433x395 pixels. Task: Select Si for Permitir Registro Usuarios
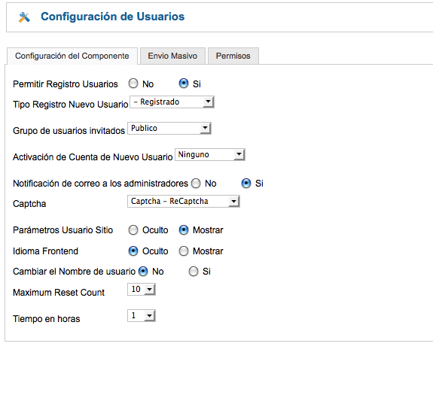click(x=184, y=84)
